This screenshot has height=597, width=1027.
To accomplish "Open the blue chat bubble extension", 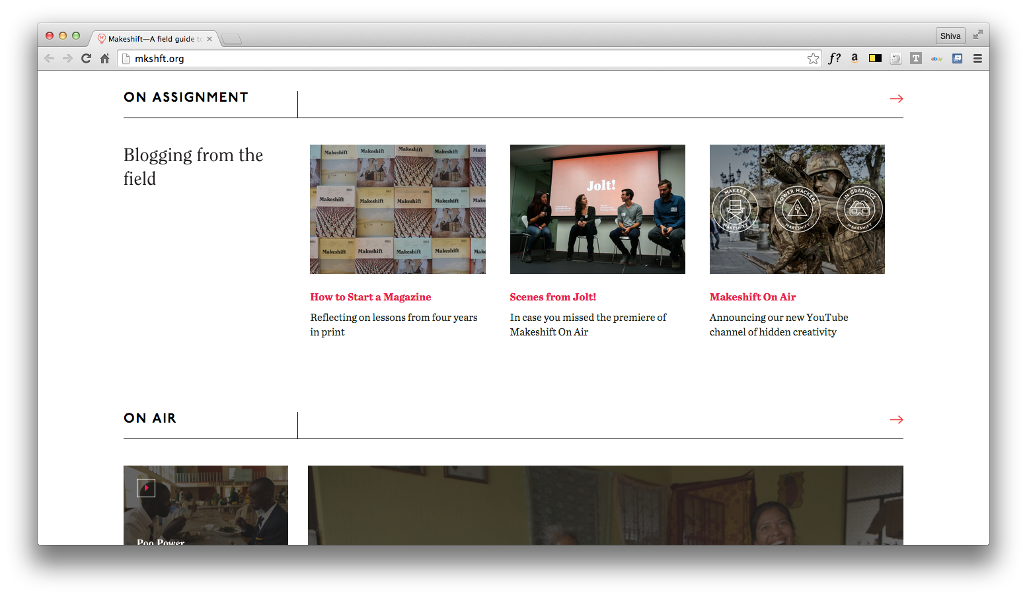I will [x=957, y=58].
